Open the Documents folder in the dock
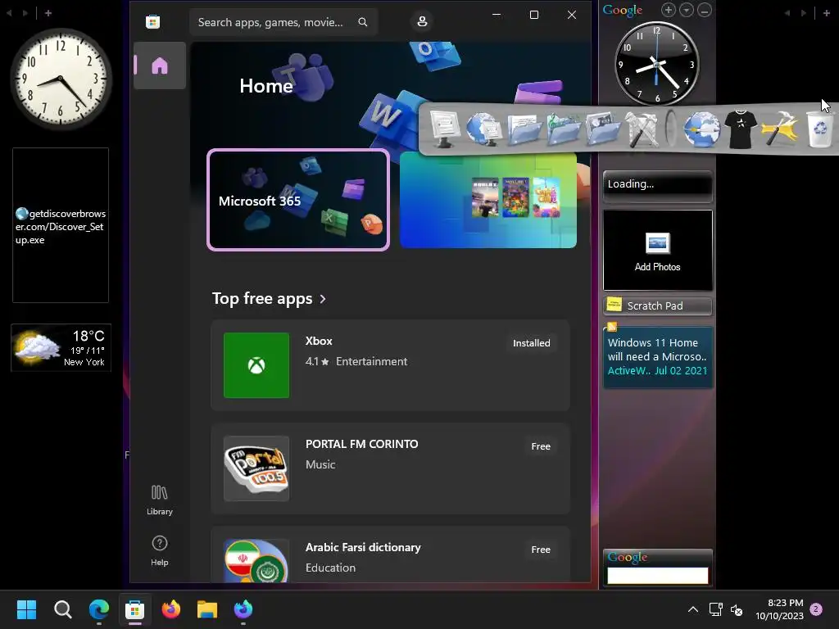 pyautogui.click(x=524, y=129)
